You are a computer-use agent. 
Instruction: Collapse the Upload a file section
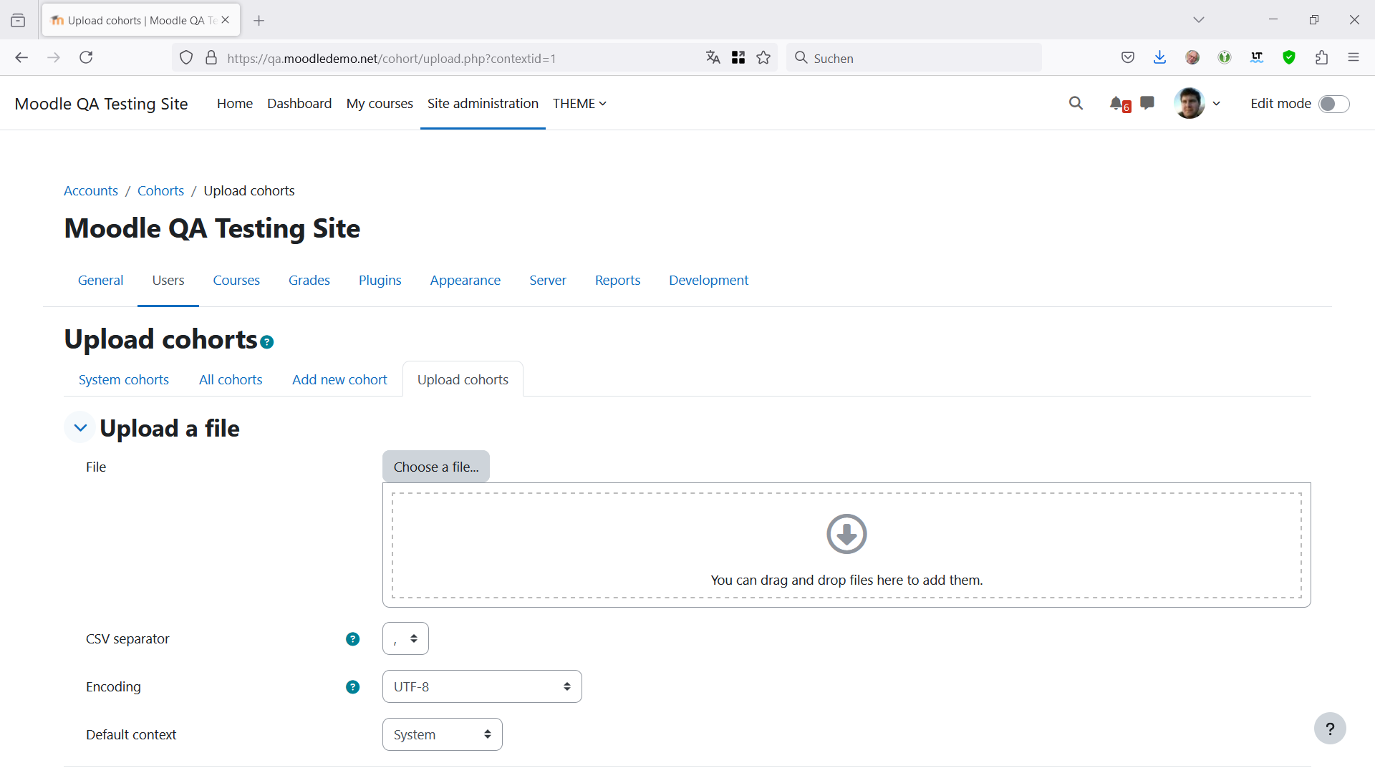pos(80,428)
